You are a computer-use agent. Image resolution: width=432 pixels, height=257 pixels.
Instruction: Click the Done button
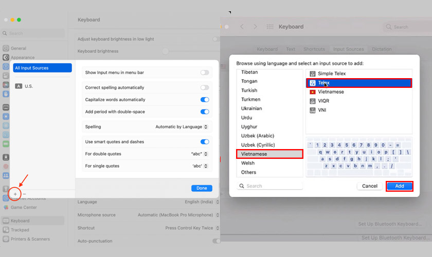pos(202,188)
